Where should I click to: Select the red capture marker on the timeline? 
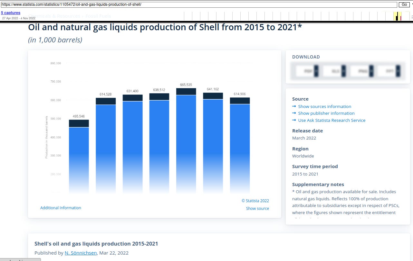tap(400, 18)
